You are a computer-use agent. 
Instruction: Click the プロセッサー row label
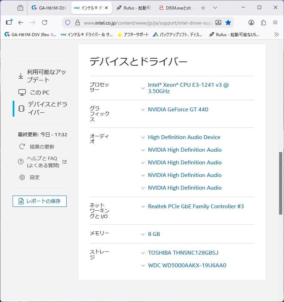tap(99, 87)
